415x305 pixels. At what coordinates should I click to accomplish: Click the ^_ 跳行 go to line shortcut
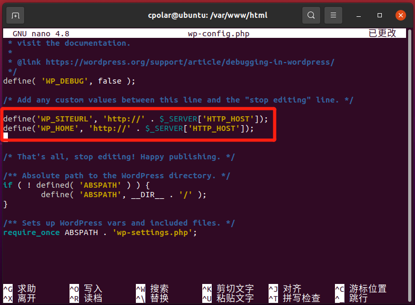coord(351,298)
